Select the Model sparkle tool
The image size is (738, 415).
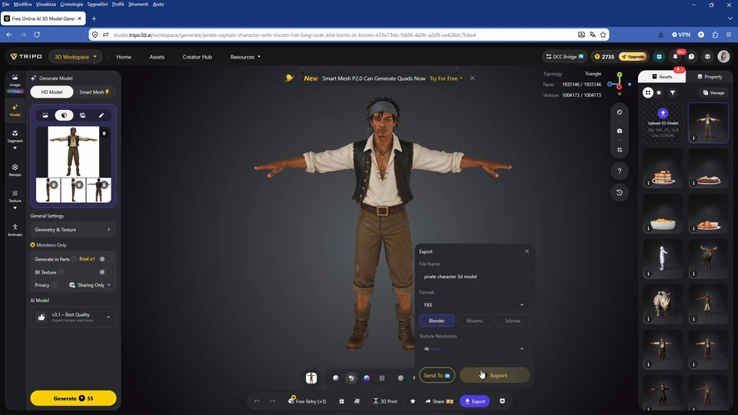coord(15,111)
